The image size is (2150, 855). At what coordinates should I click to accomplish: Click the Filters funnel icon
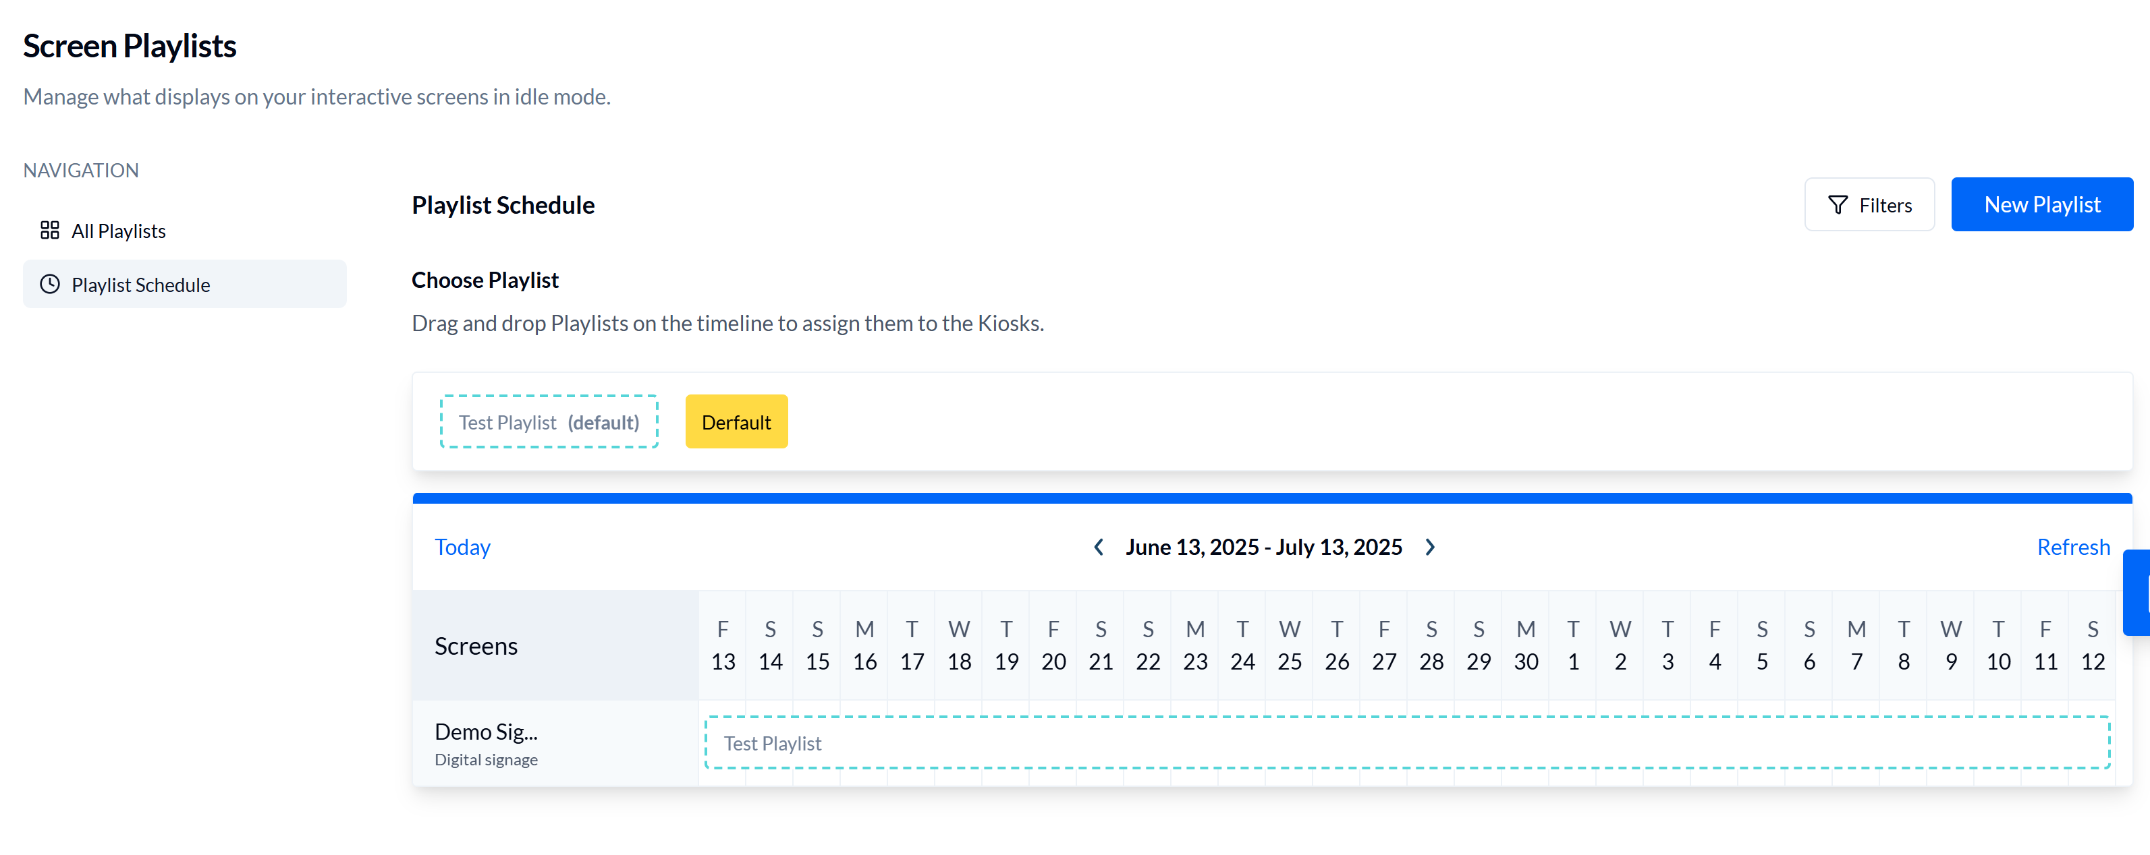(x=1838, y=204)
